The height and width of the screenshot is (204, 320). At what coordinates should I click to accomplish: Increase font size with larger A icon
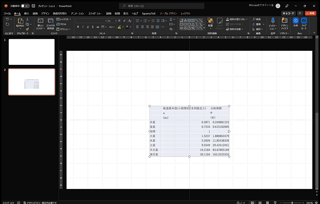click(x=120, y=21)
